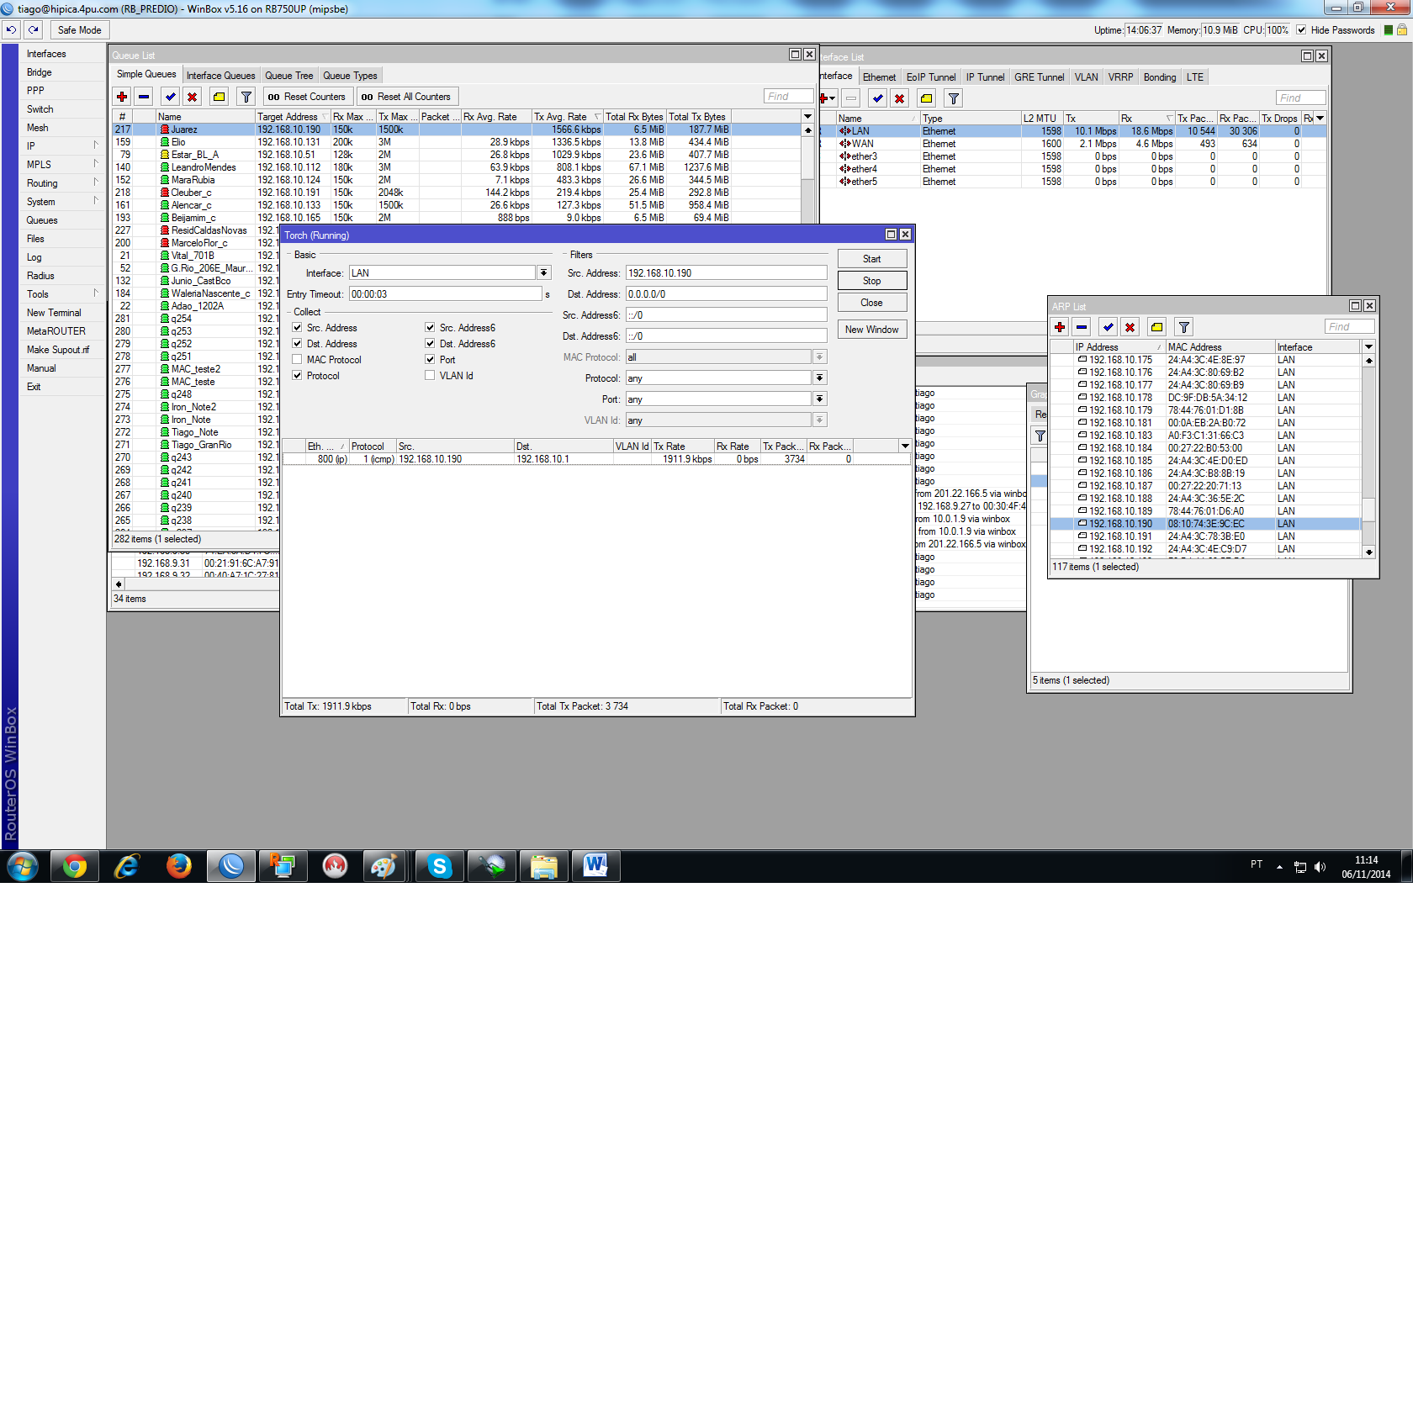
Task: Switch to Queue Types tab
Action: click(350, 76)
